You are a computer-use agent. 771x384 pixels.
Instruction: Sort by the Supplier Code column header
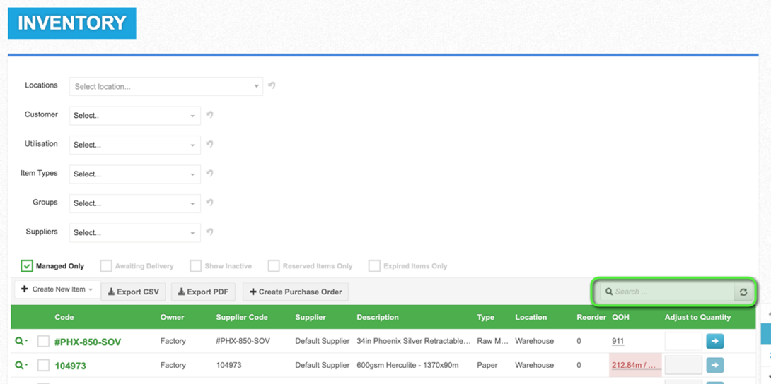[x=242, y=318]
